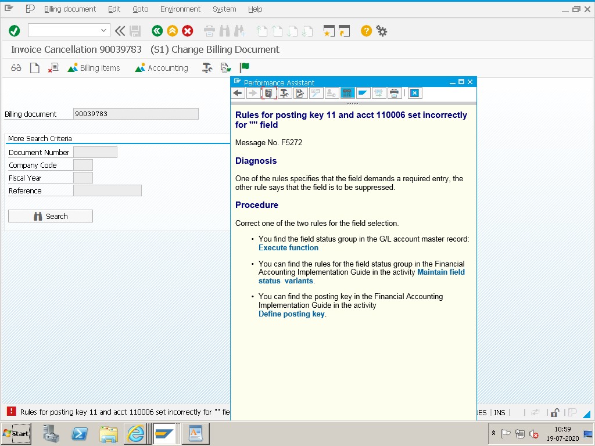Open File Explorer from the taskbar
Screen dimensions: 595x446
click(x=109, y=434)
